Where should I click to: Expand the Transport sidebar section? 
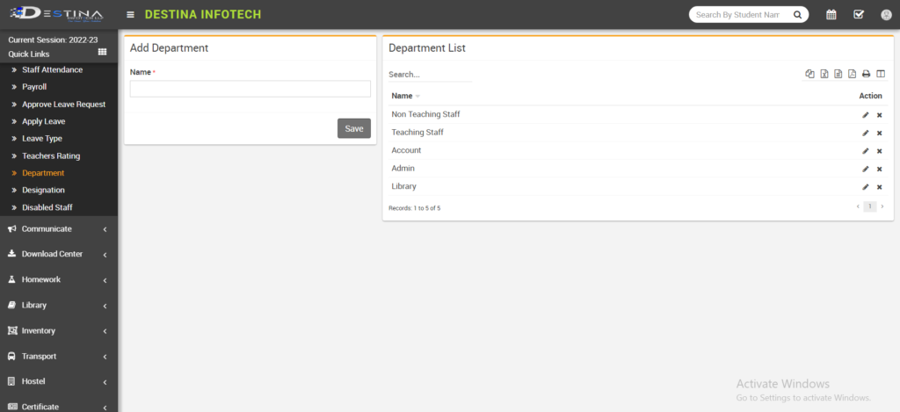pyautogui.click(x=58, y=357)
